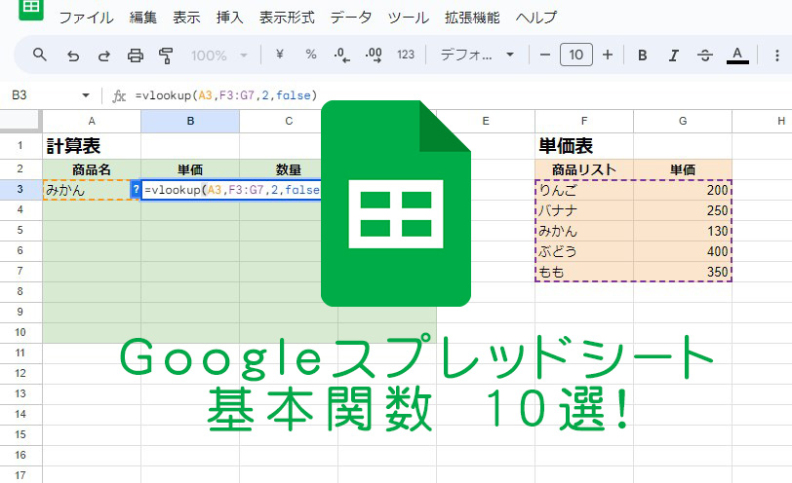Open the font family dropdown

pyautogui.click(x=477, y=55)
